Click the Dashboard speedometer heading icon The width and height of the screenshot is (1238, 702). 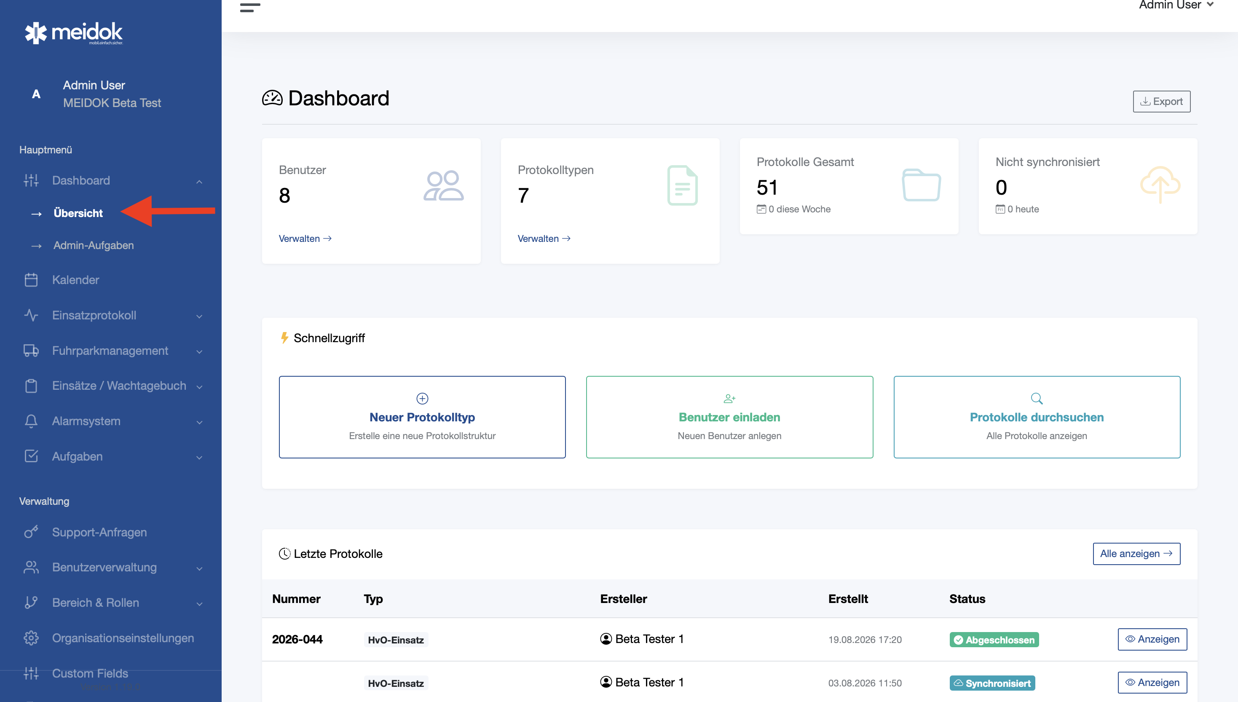point(272,98)
